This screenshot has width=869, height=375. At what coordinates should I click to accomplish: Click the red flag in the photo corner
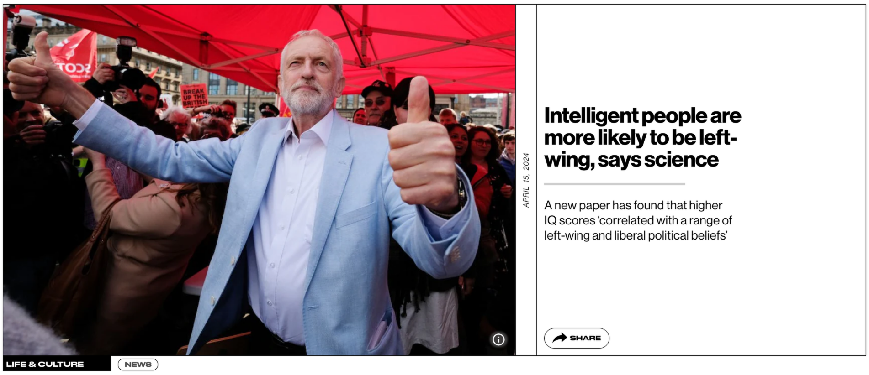click(73, 55)
